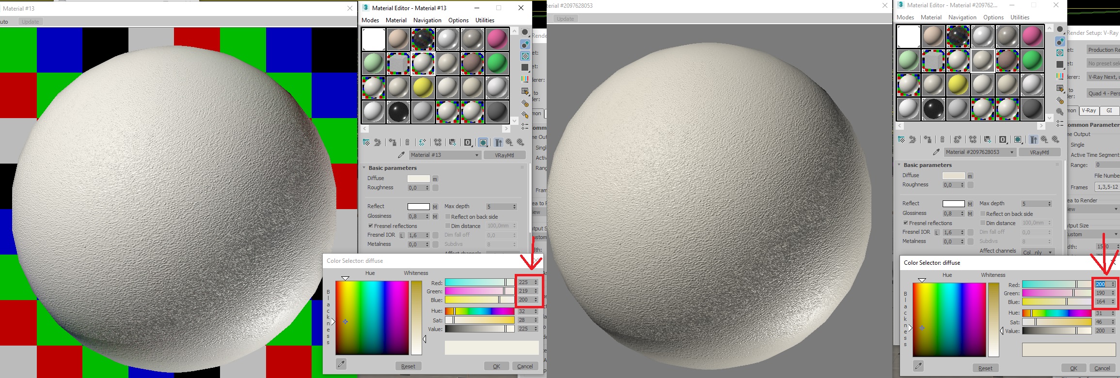Viewport: 1120px width, 378px height.
Task: Switch to V-Ray tab in Render Setup
Action: [x=1089, y=110]
